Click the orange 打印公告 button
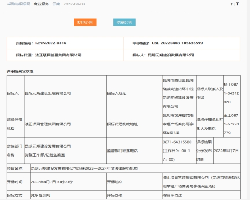The image size is (250, 204). [x=85, y=22]
